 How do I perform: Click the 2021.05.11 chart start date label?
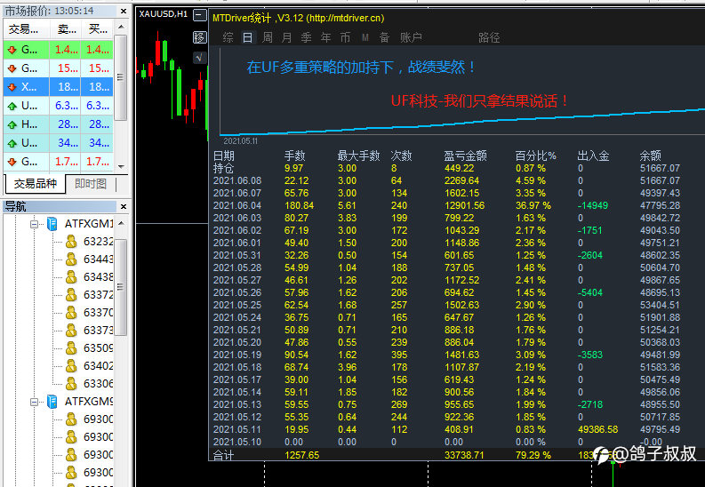pos(241,141)
